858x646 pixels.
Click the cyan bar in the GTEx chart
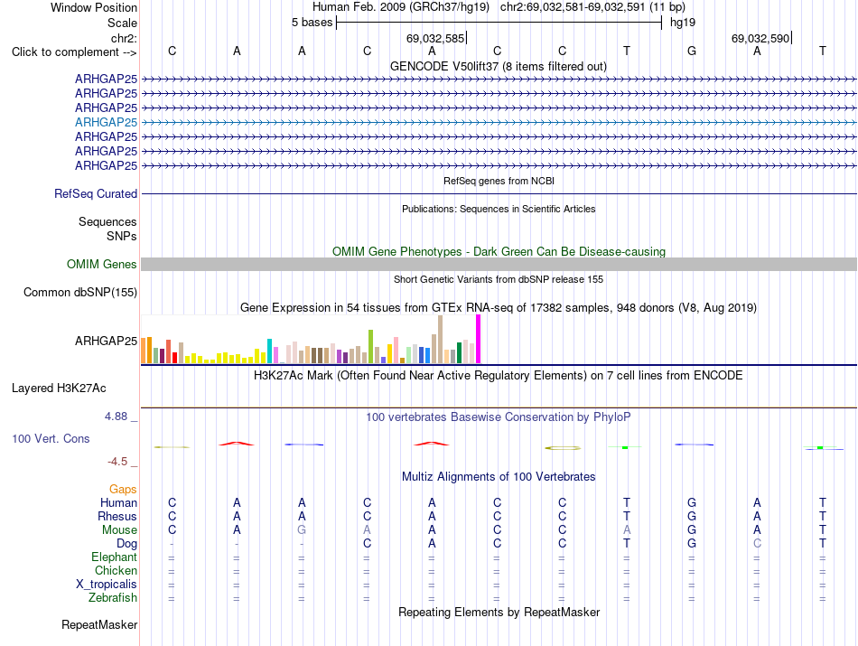270,351
